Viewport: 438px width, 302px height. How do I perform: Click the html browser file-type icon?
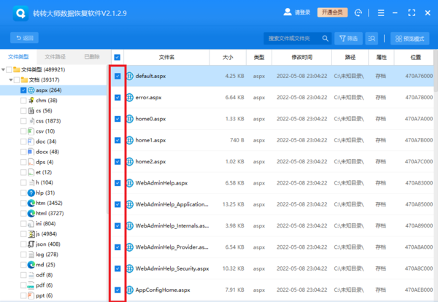tap(31, 213)
